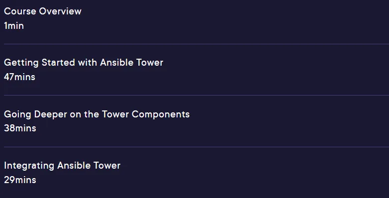This screenshot has width=389, height=198.
Task: Click the word Started in second module title
Action: point(58,63)
